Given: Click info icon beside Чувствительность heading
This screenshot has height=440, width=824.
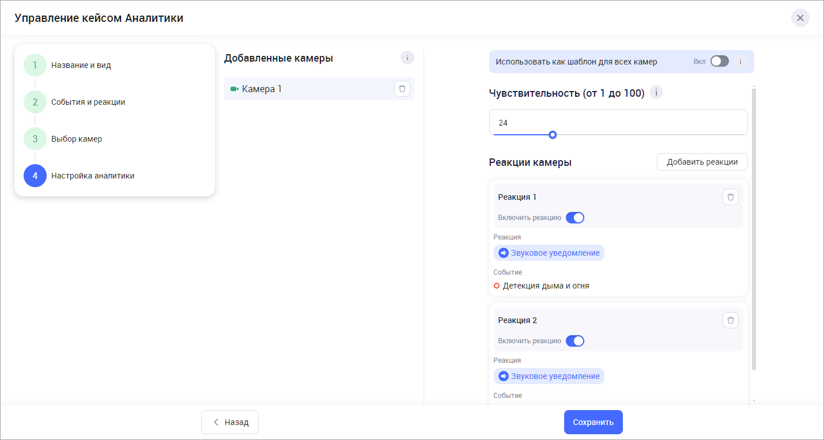Looking at the screenshot, I should (x=656, y=93).
